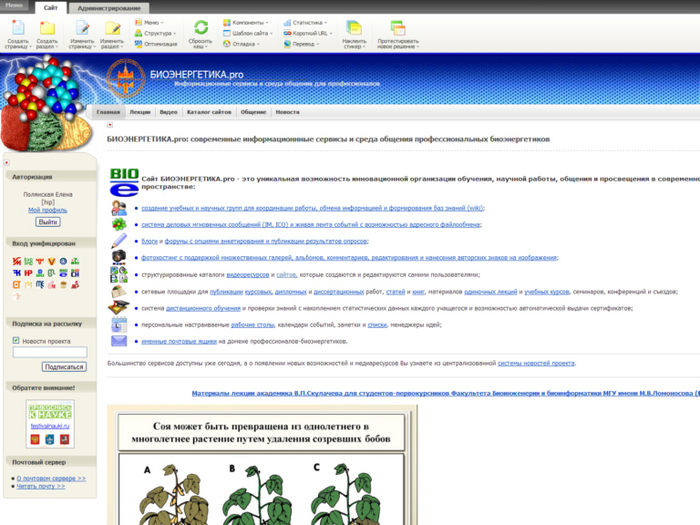Click the Создать страницу page icon
The image size is (700, 525).
(18, 27)
